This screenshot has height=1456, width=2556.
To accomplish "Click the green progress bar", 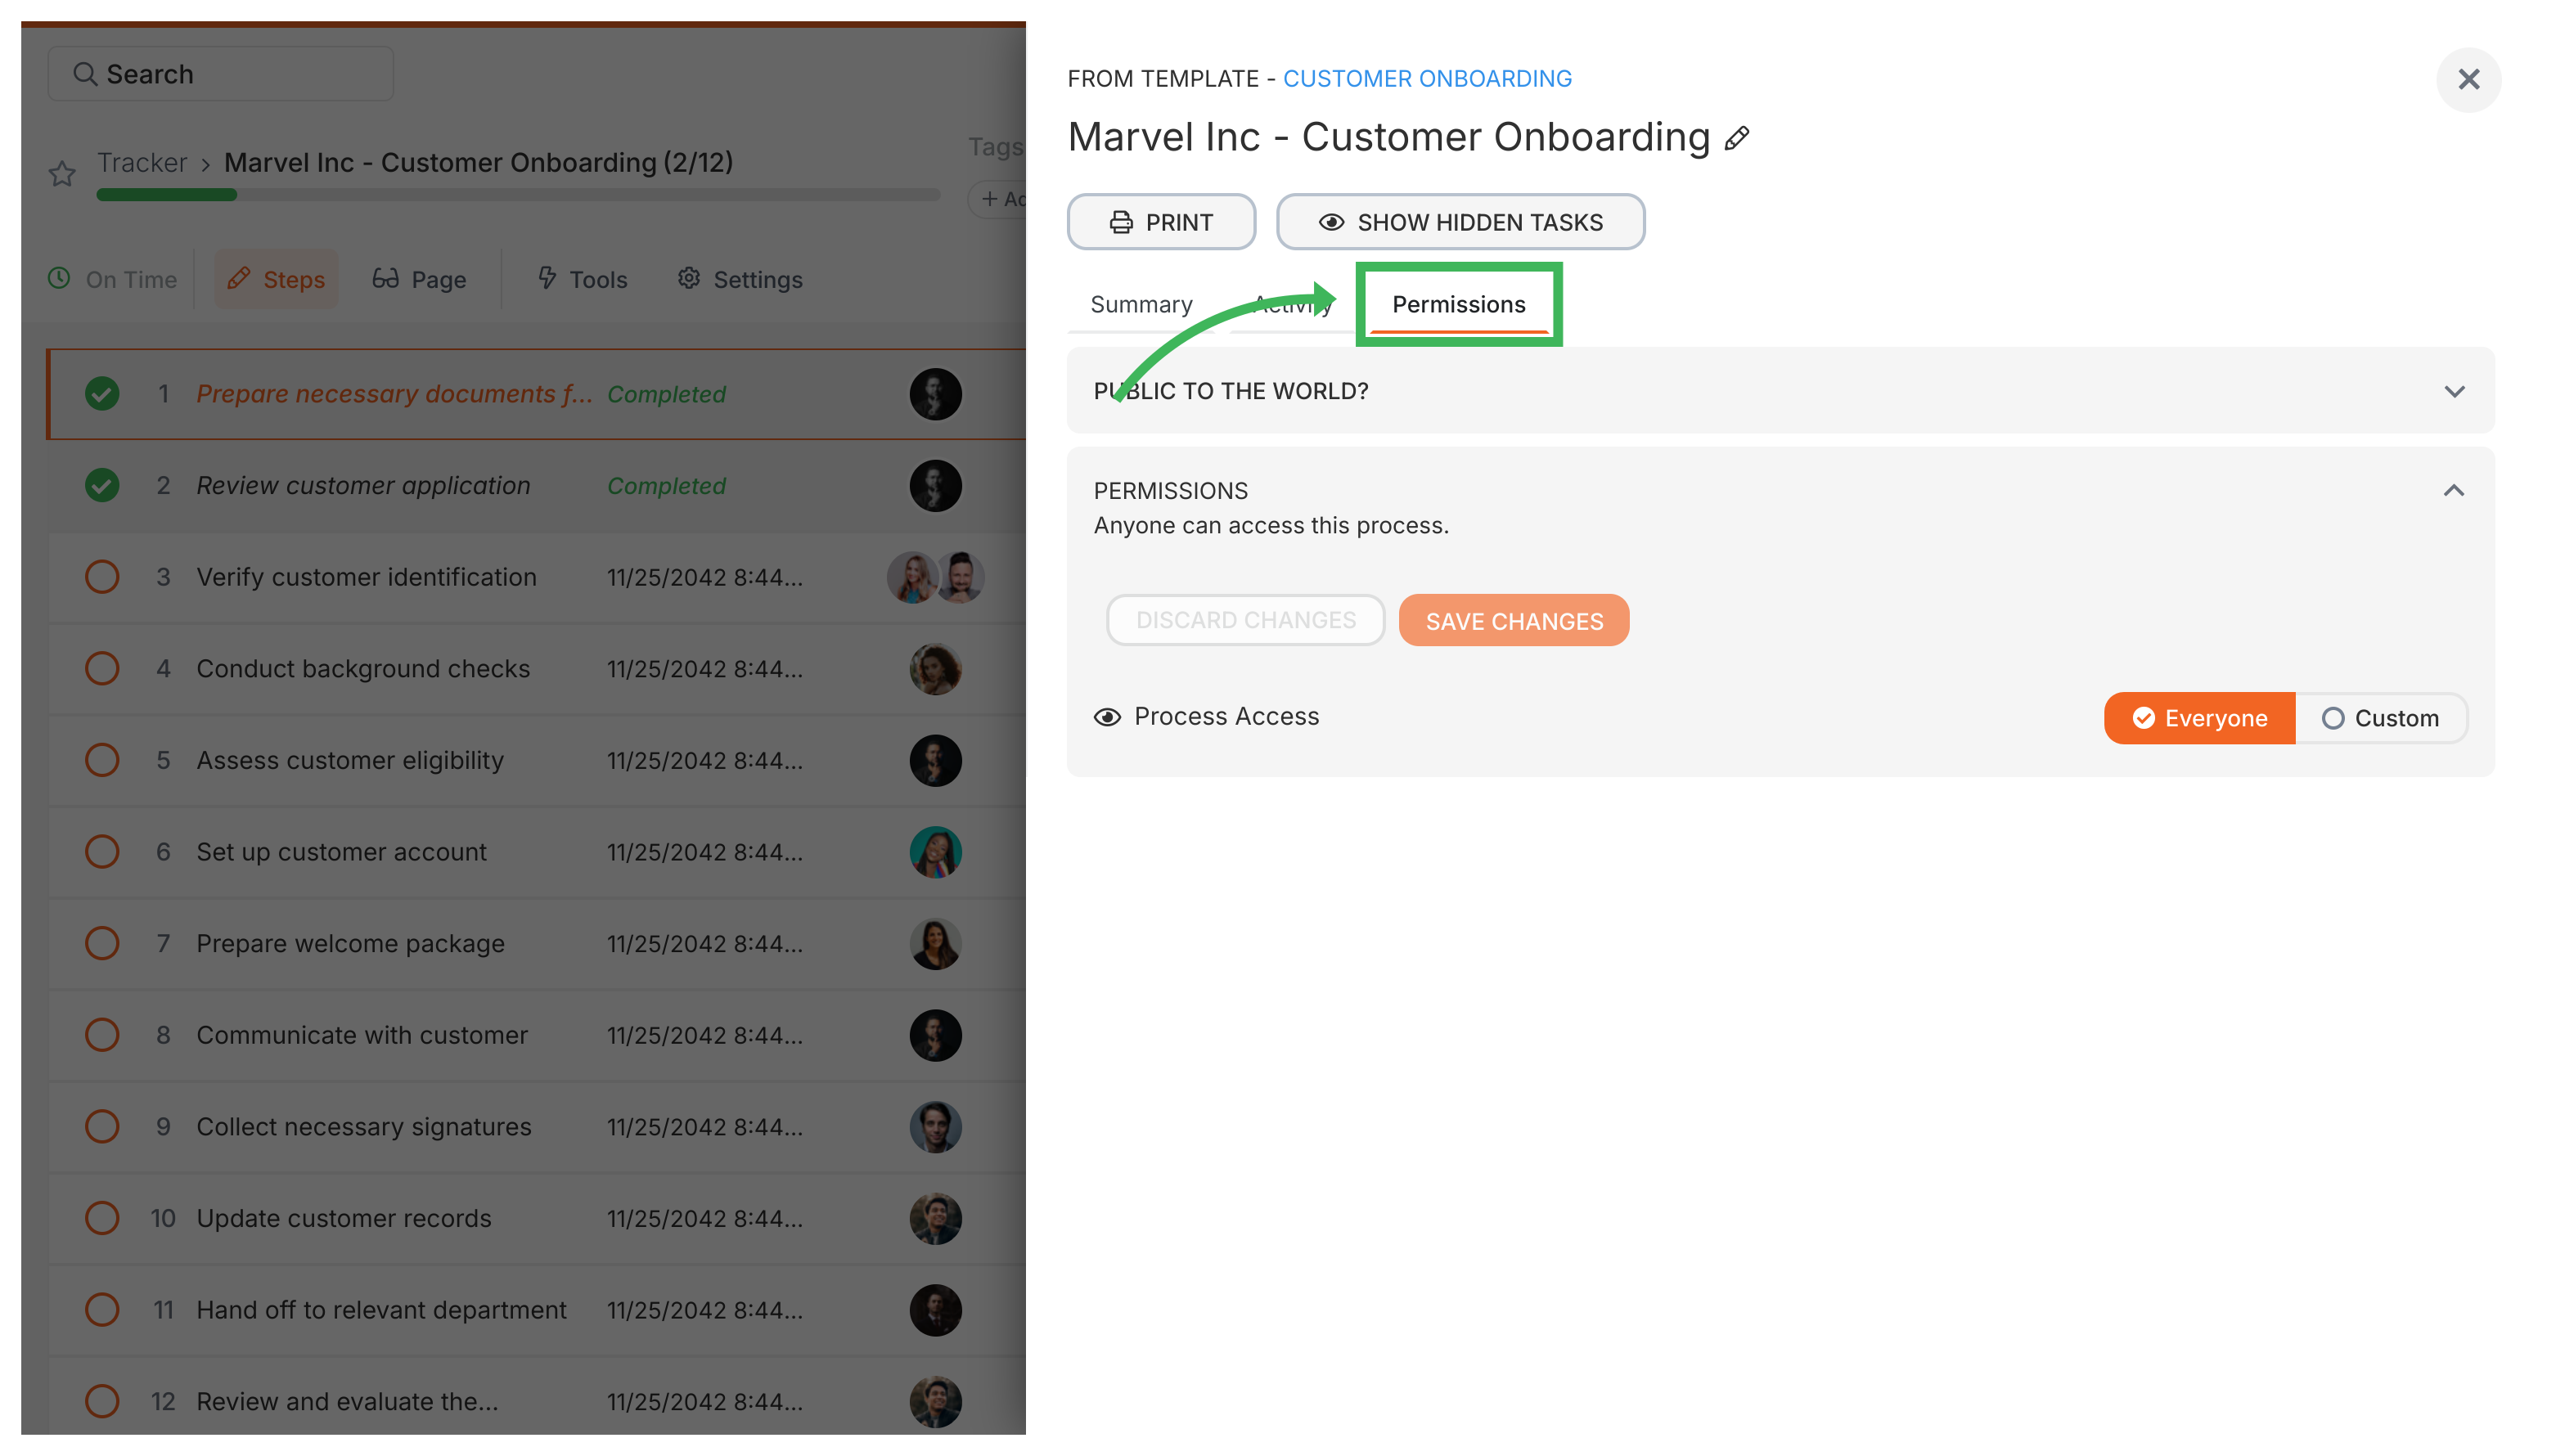I will [x=166, y=195].
